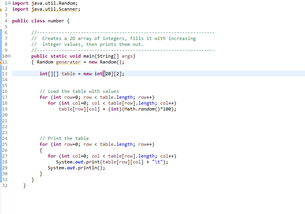Click the 'table' variable in line 13 declaration
This screenshot has height=214, width=305.
pyautogui.click(x=68, y=74)
